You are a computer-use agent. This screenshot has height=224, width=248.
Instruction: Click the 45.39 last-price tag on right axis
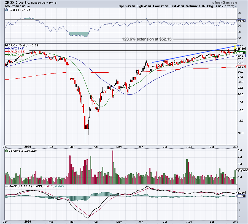tap(241, 49)
